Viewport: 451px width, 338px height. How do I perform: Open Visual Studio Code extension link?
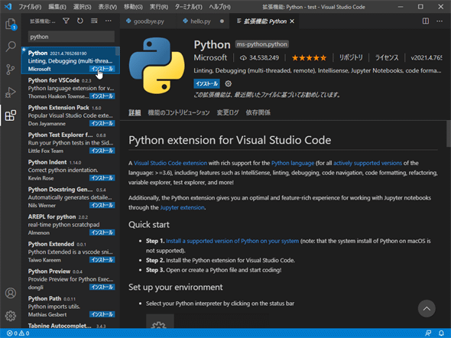coord(170,163)
